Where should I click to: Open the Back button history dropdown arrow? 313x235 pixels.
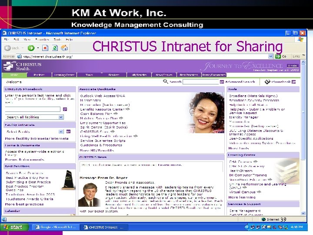(22, 48)
